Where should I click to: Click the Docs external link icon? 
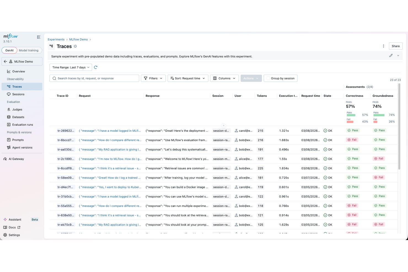click(x=19, y=227)
